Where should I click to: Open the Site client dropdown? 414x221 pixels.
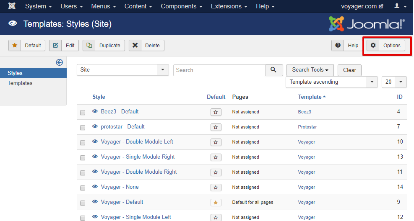123,70
